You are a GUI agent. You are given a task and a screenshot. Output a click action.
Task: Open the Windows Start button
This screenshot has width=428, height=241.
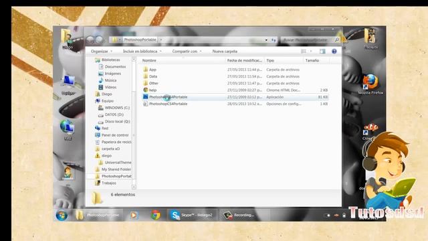click(x=62, y=216)
